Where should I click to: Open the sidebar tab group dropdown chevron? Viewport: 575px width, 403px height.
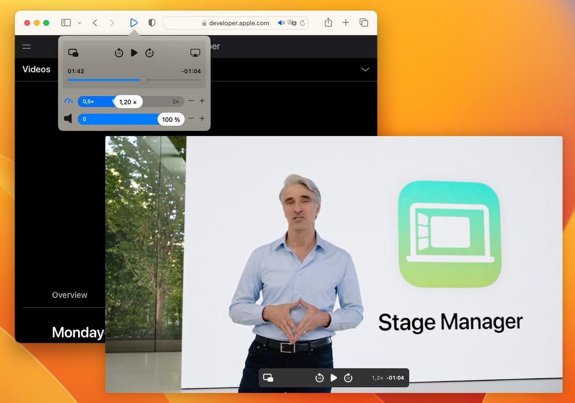click(x=80, y=22)
